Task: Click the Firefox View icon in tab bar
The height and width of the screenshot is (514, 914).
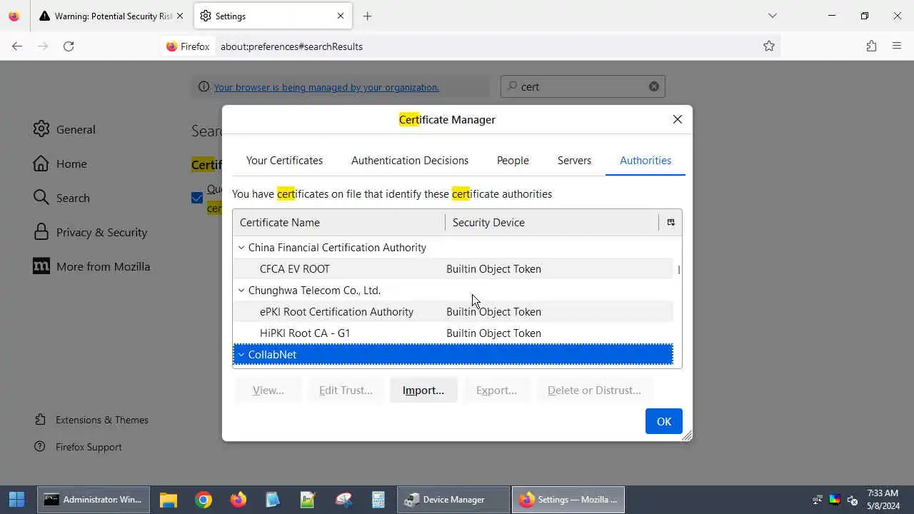Action: click(x=14, y=16)
